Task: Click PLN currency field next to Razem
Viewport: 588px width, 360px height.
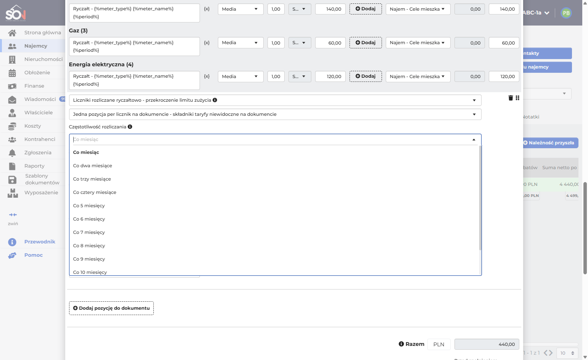Action: point(439,344)
